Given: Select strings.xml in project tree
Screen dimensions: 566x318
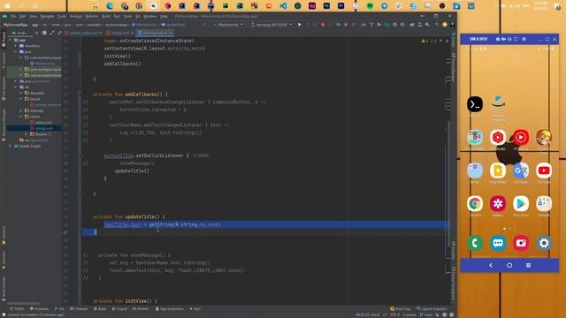Looking at the screenshot, I should (43, 128).
